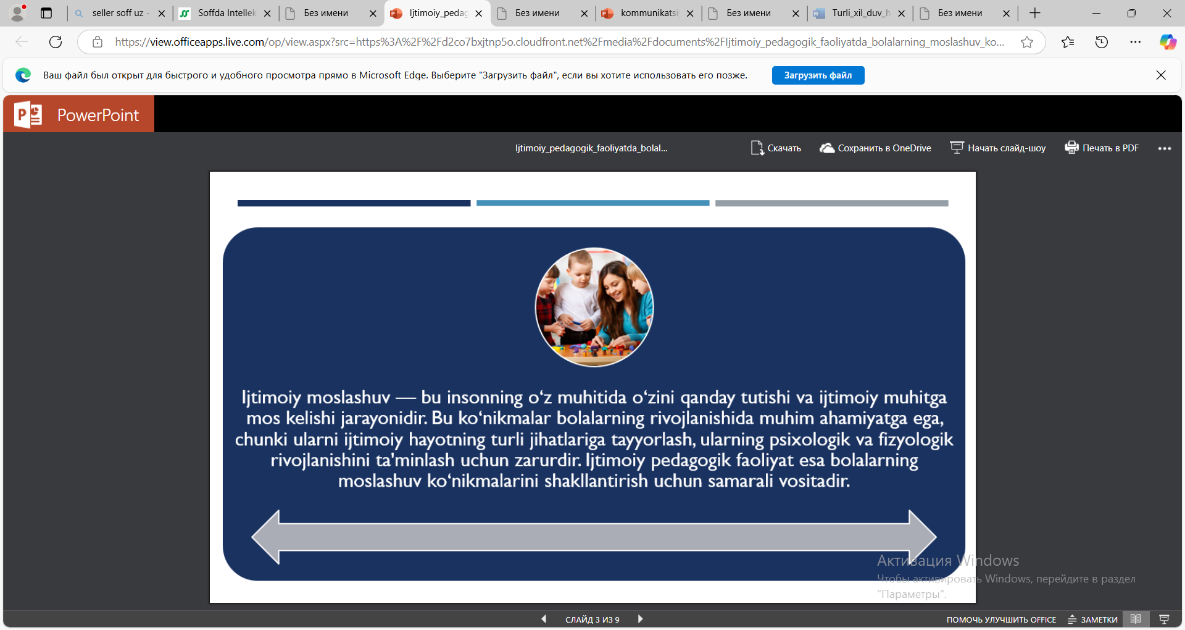Click the PowerPoint logo icon
This screenshot has width=1185, height=630.
28,115
